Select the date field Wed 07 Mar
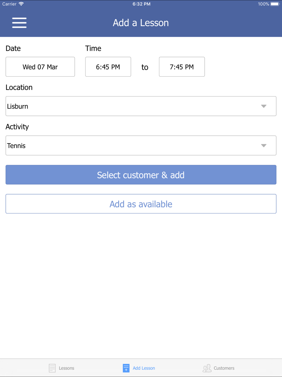This screenshot has width=282, height=377. 40,67
